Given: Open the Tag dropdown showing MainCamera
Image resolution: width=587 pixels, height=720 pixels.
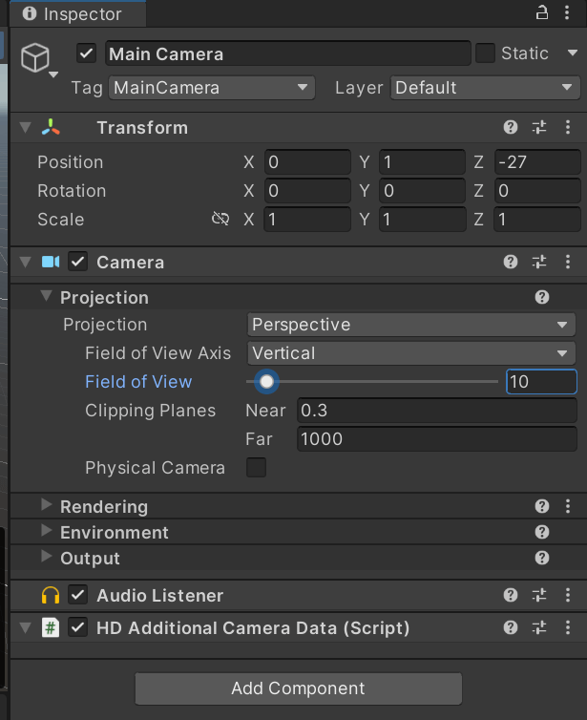Looking at the screenshot, I should (212, 88).
